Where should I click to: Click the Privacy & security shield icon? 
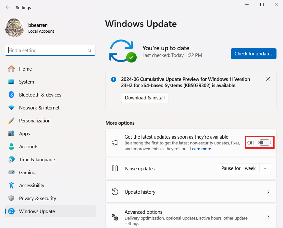(x=11, y=198)
